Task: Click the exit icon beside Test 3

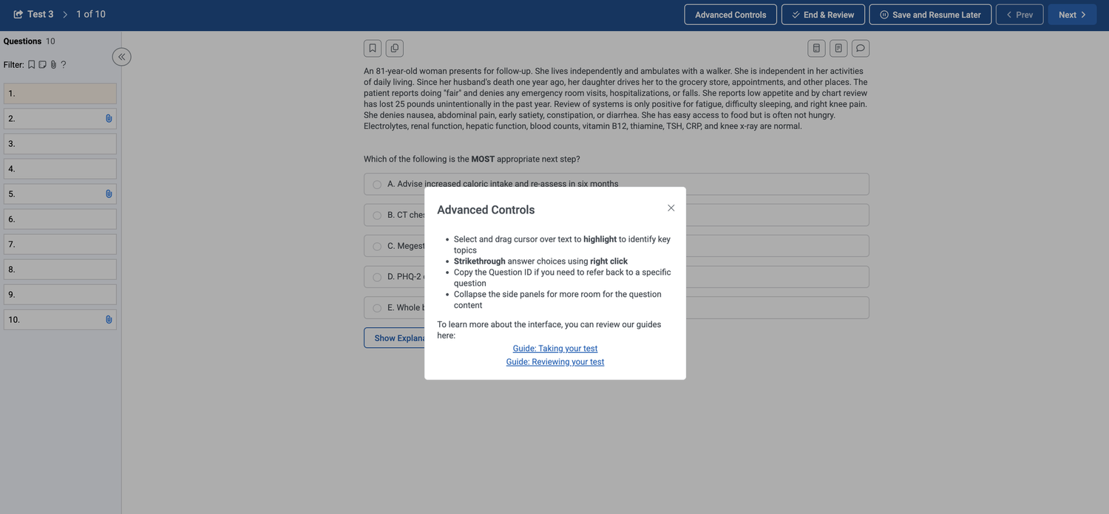Action: [x=18, y=14]
